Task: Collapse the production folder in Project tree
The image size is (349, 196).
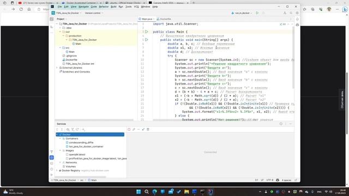Action: [x=63, y=36]
